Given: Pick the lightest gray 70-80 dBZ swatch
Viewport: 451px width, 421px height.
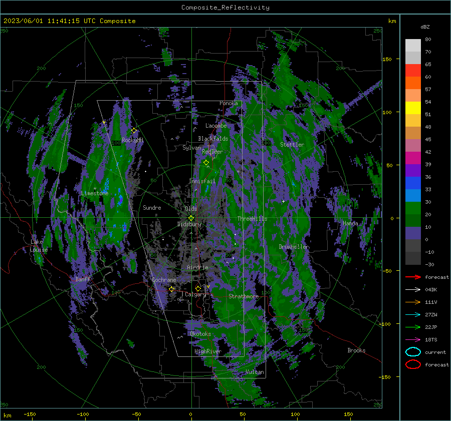Looking at the screenshot, I should pyautogui.click(x=413, y=46).
